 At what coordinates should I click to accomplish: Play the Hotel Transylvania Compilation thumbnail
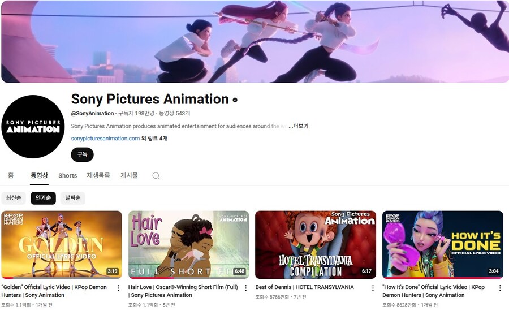pos(316,244)
